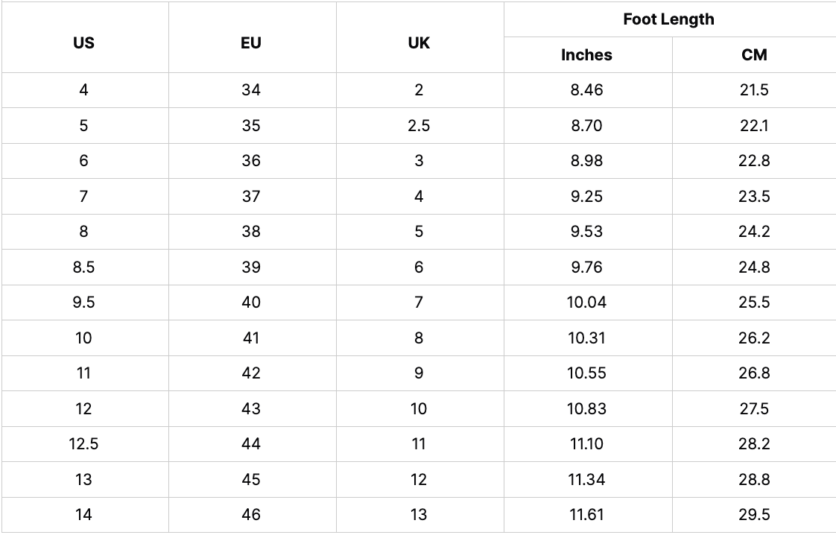Click the 8.70 inches cell

click(586, 126)
